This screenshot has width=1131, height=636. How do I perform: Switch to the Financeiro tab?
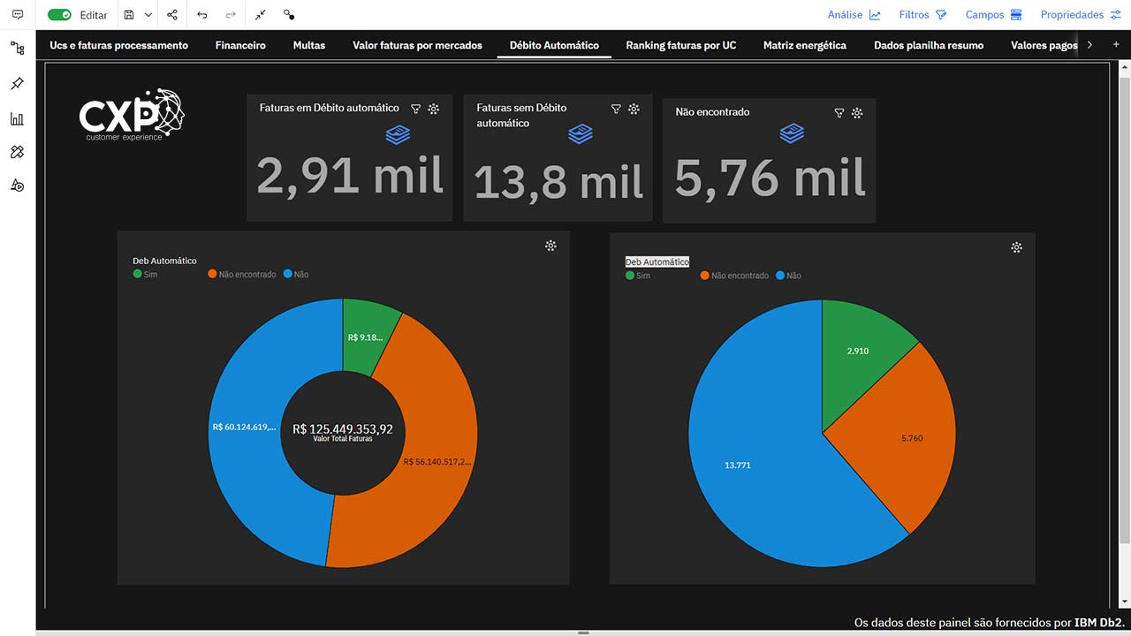(x=240, y=45)
